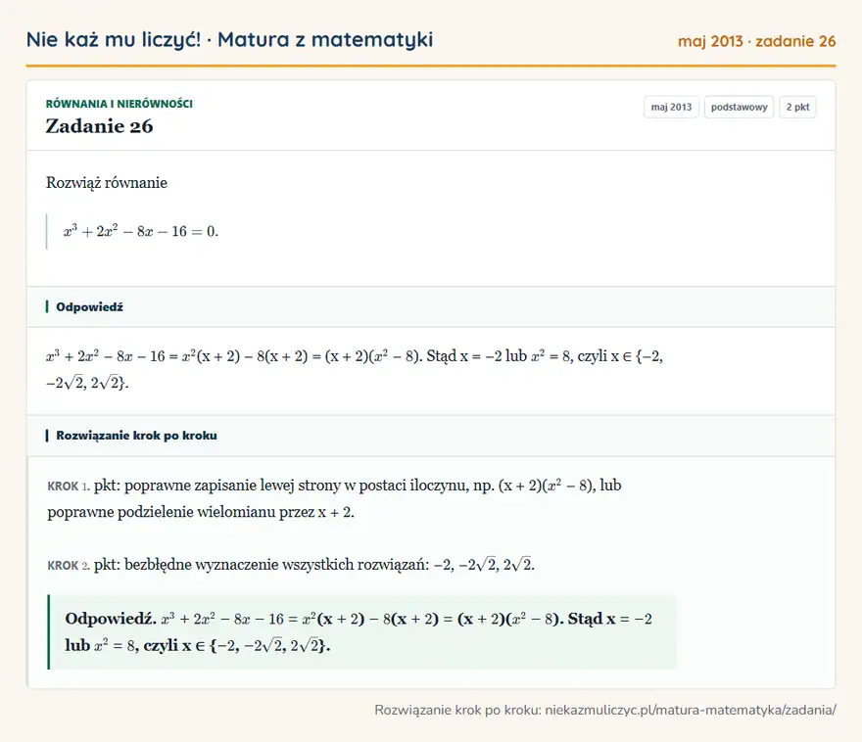This screenshot has height=742, width=862.
Task: Click the equation x³ + 2x² − 8x − 16 = 0
Action: pos(141,231)
